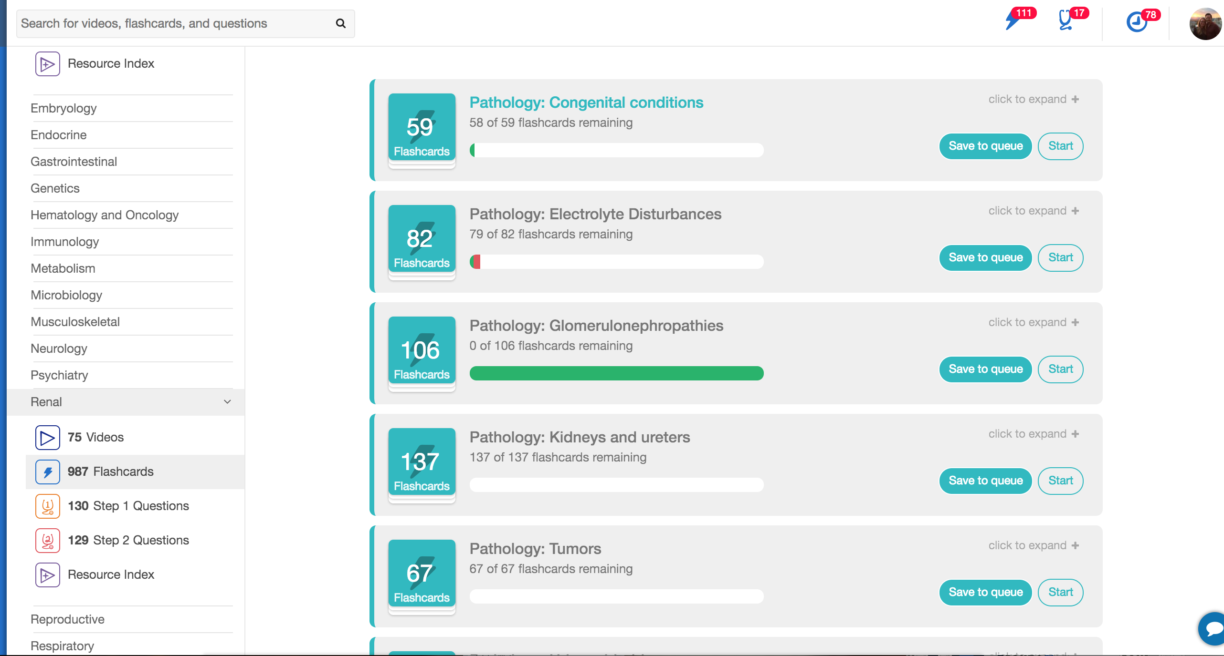Expand the Pathology: Tumors deck
Image resolution: width=1224 pixels, height=656 pixels.
click(x=1033, y=545)
